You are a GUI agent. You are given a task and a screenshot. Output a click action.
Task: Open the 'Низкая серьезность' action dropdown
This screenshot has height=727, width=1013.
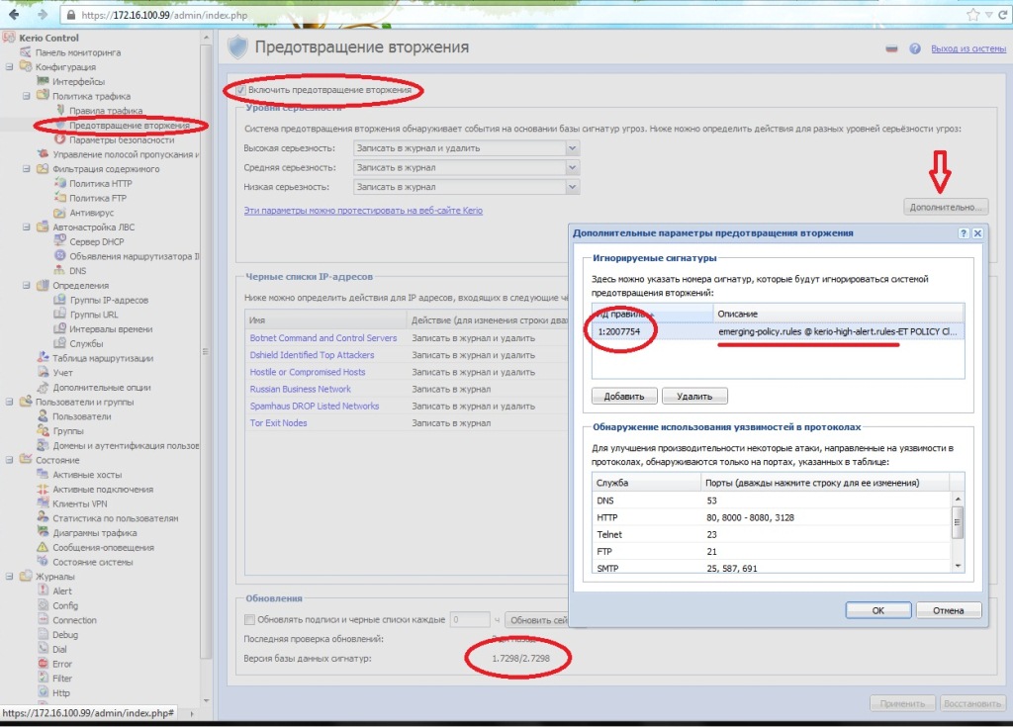(572, 187)
